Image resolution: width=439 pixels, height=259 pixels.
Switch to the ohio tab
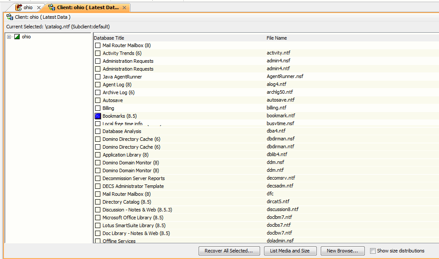click(x=27, y=7)
